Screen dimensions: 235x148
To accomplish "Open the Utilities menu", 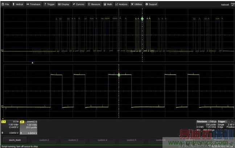I will pos(137,4).
